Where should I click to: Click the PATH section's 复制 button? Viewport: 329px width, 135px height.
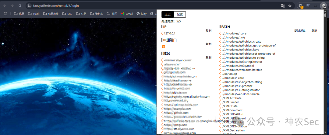click(x=314, y=31)
